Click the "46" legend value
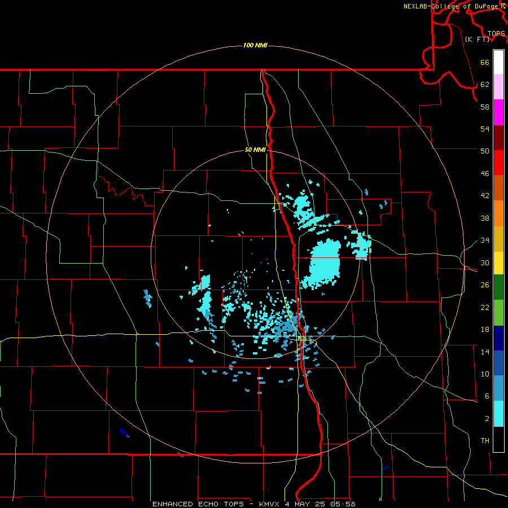The width and height of the screenshot is (508, 508). (x=485, y=174)
